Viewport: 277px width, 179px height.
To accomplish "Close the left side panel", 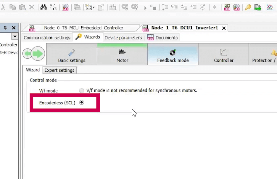I will [14, 28].
